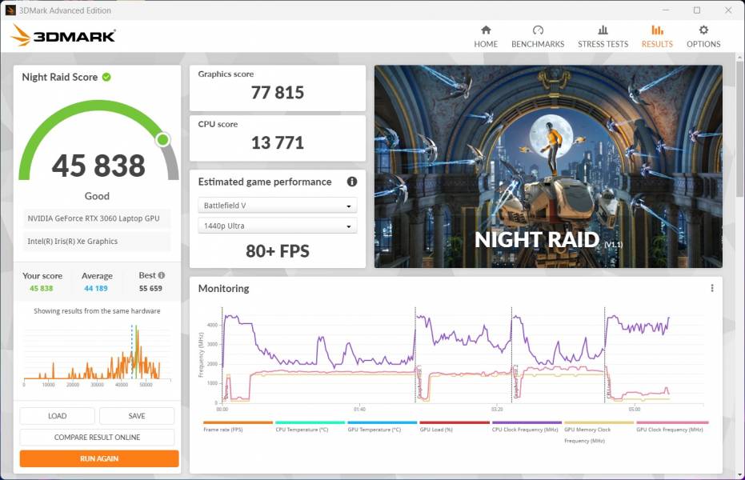The height and width of the screenshot is (480, 745).
Task: Click the Monitoring heading
Action: [224, 288]
